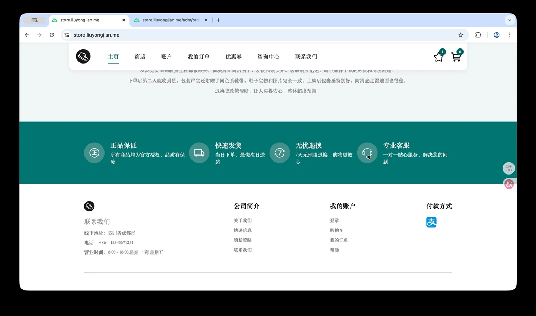
Task: Open 联系我们 link under 公司简介
Action: [242, 250]
